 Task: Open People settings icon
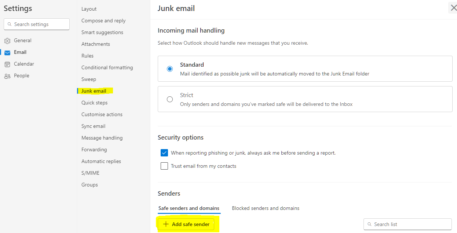pos(7,76)
